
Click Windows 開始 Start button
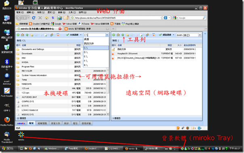point(8,149)
